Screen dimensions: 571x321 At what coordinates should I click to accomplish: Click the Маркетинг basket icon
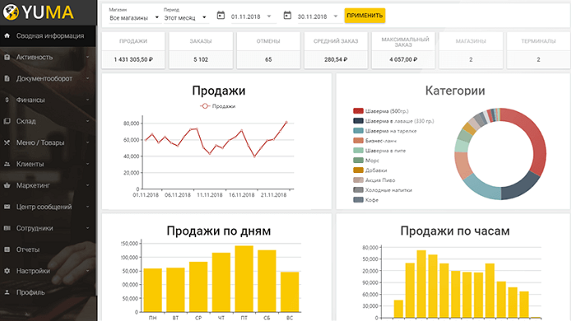pos(7,185)
